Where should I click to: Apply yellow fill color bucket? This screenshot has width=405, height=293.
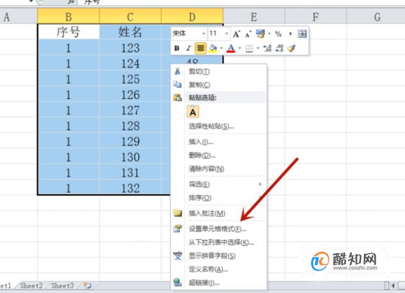[213, 48]
